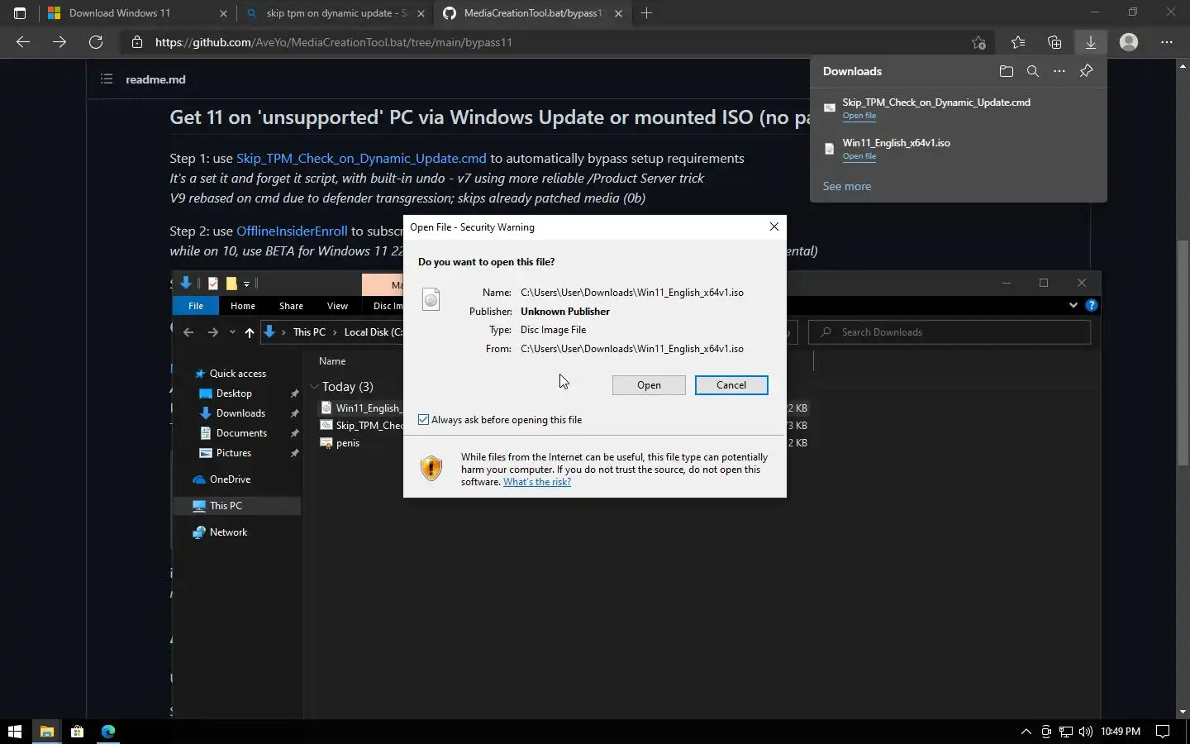1190x744 pixels.
Task: Click Open in the security warning dialog
Action: coord(649,385)
